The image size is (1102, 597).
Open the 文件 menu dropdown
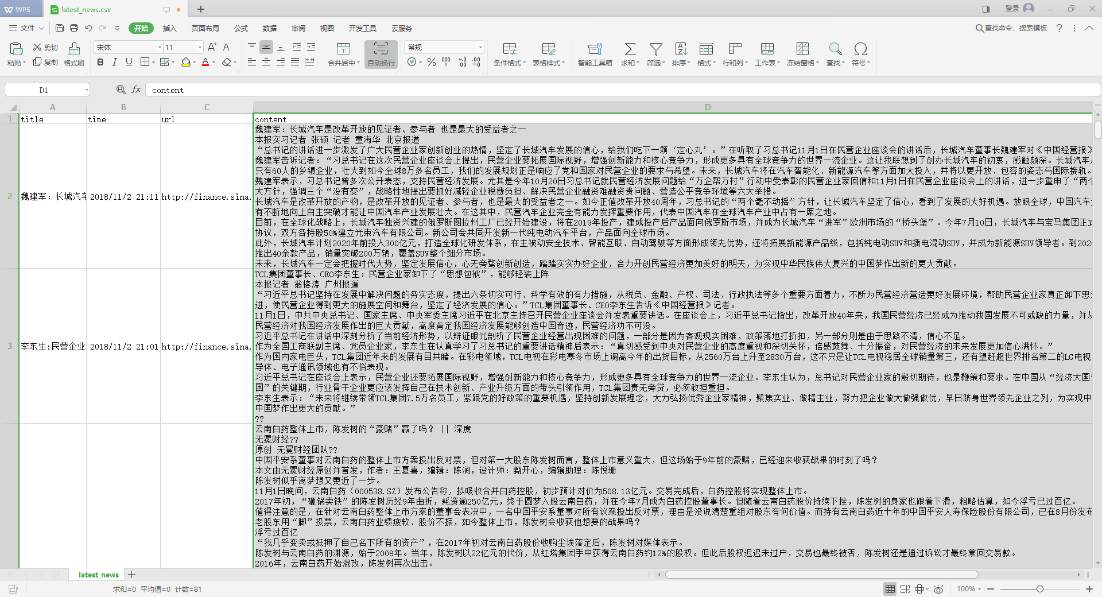tap(27, 28)
